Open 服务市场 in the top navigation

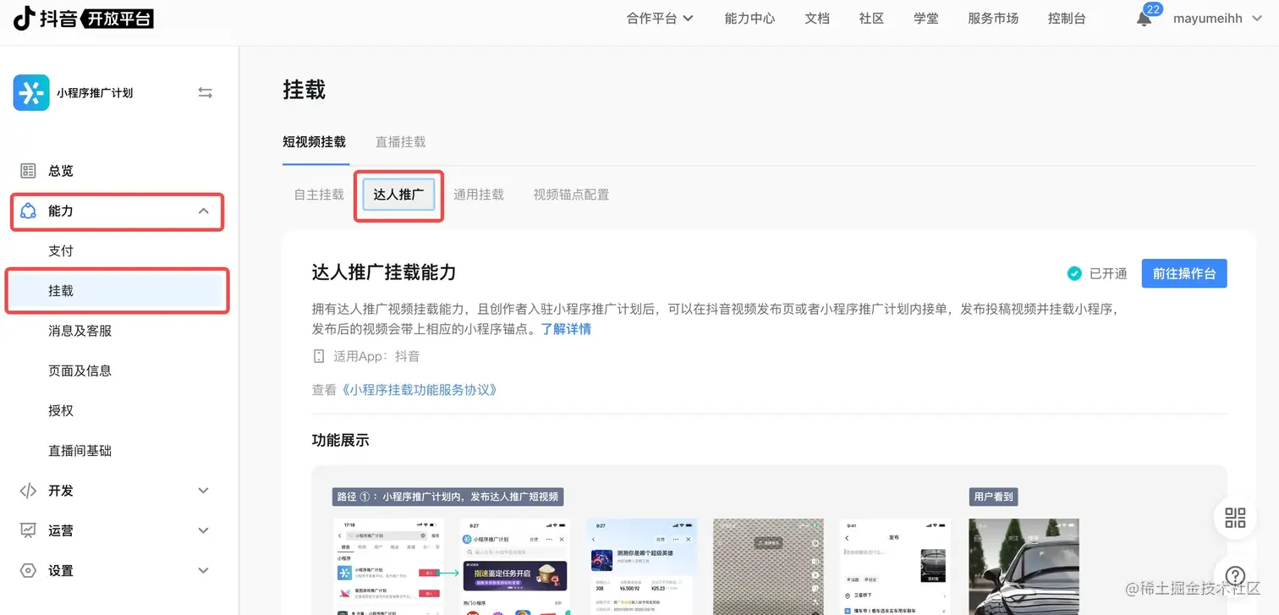(x=993, y=19)
